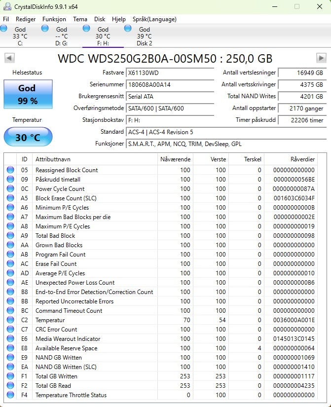Switch to the F: H: disk tab
Screen dimensions: 331x407
[x=103, y=36]
